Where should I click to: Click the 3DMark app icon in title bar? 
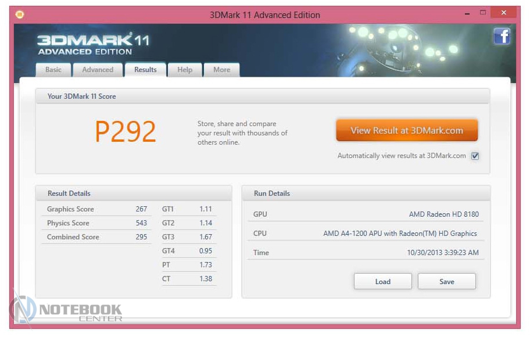point(19,15)
